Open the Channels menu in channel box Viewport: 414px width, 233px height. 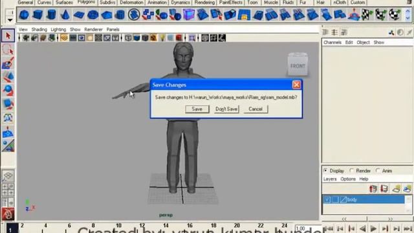(x=332, y=42)
